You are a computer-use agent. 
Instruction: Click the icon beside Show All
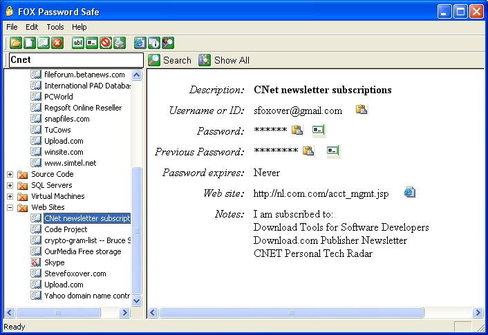(205, 60)
